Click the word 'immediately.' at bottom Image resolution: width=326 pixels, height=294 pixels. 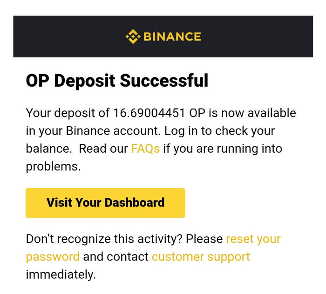[x=61, y=274]
